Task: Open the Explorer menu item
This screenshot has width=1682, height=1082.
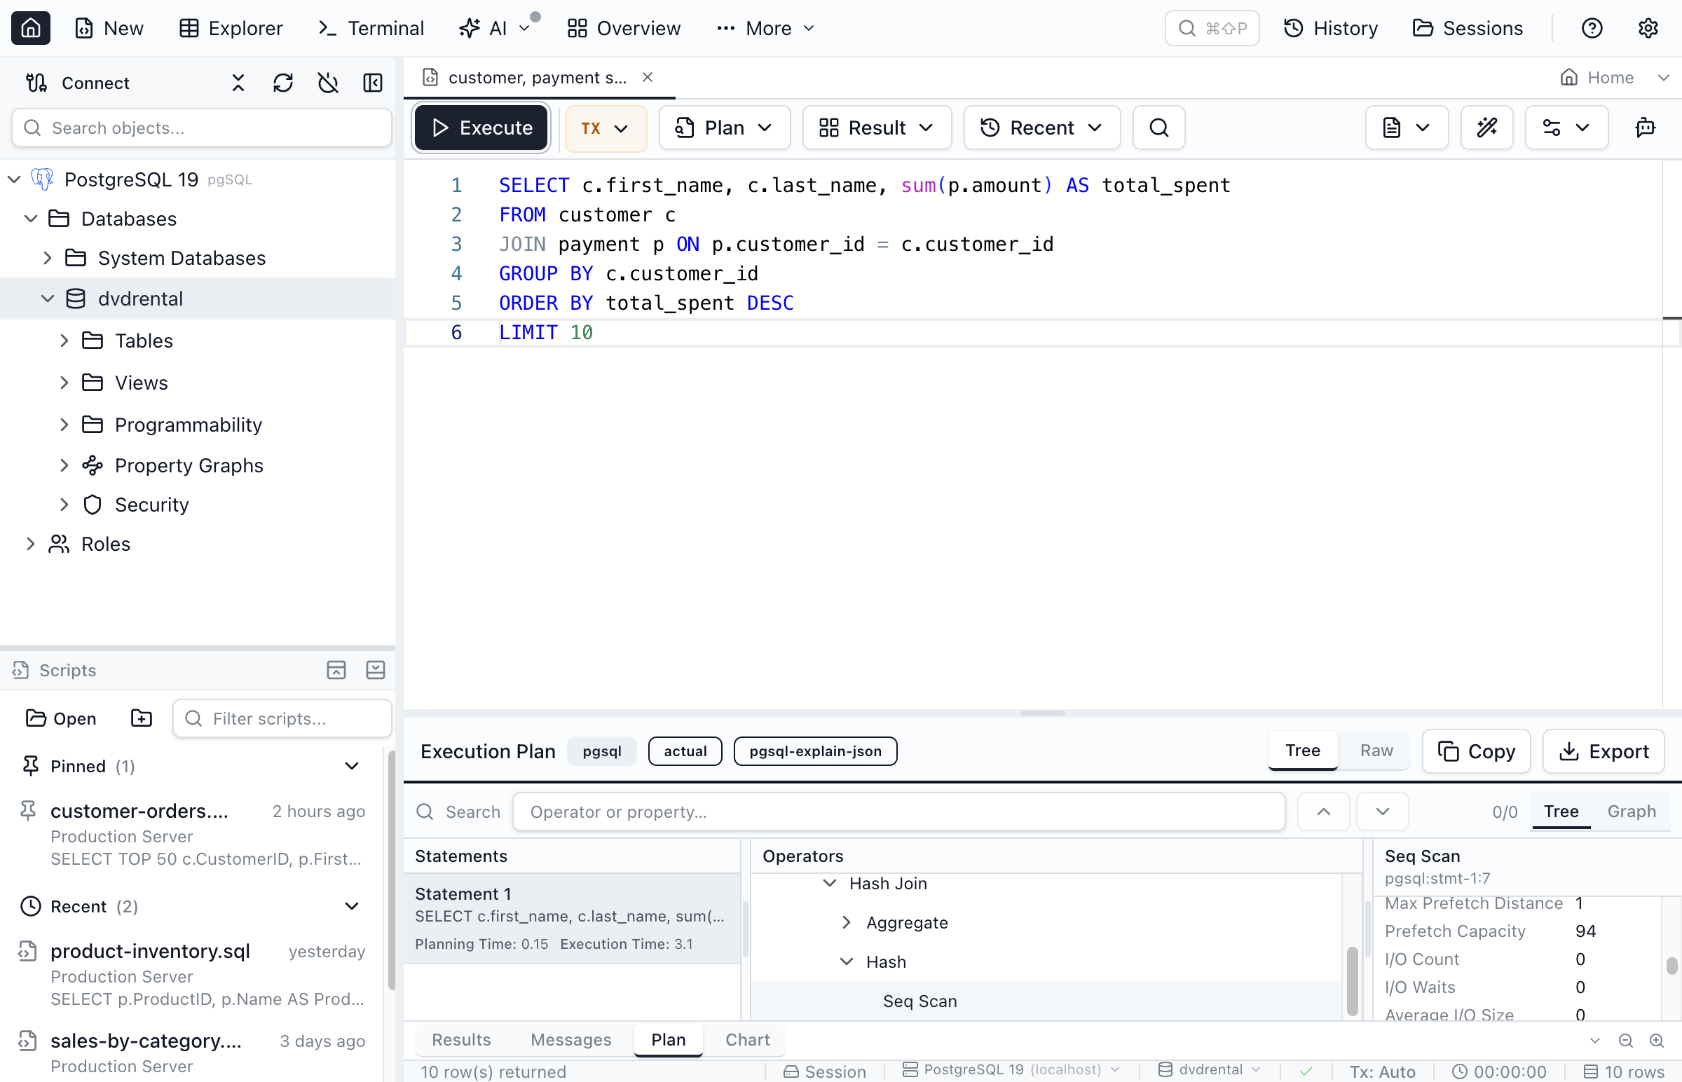Action: pyautogui.click(x=231, y=28)
